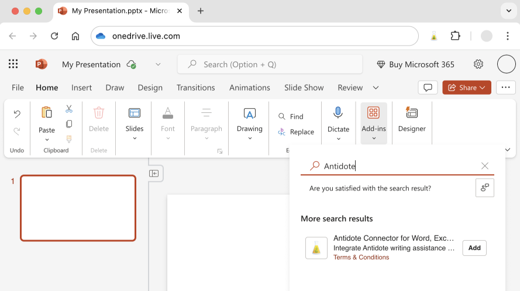Open the Slides dropdown menu
This screenshot has width=520, height=291.
click(135, 138)
